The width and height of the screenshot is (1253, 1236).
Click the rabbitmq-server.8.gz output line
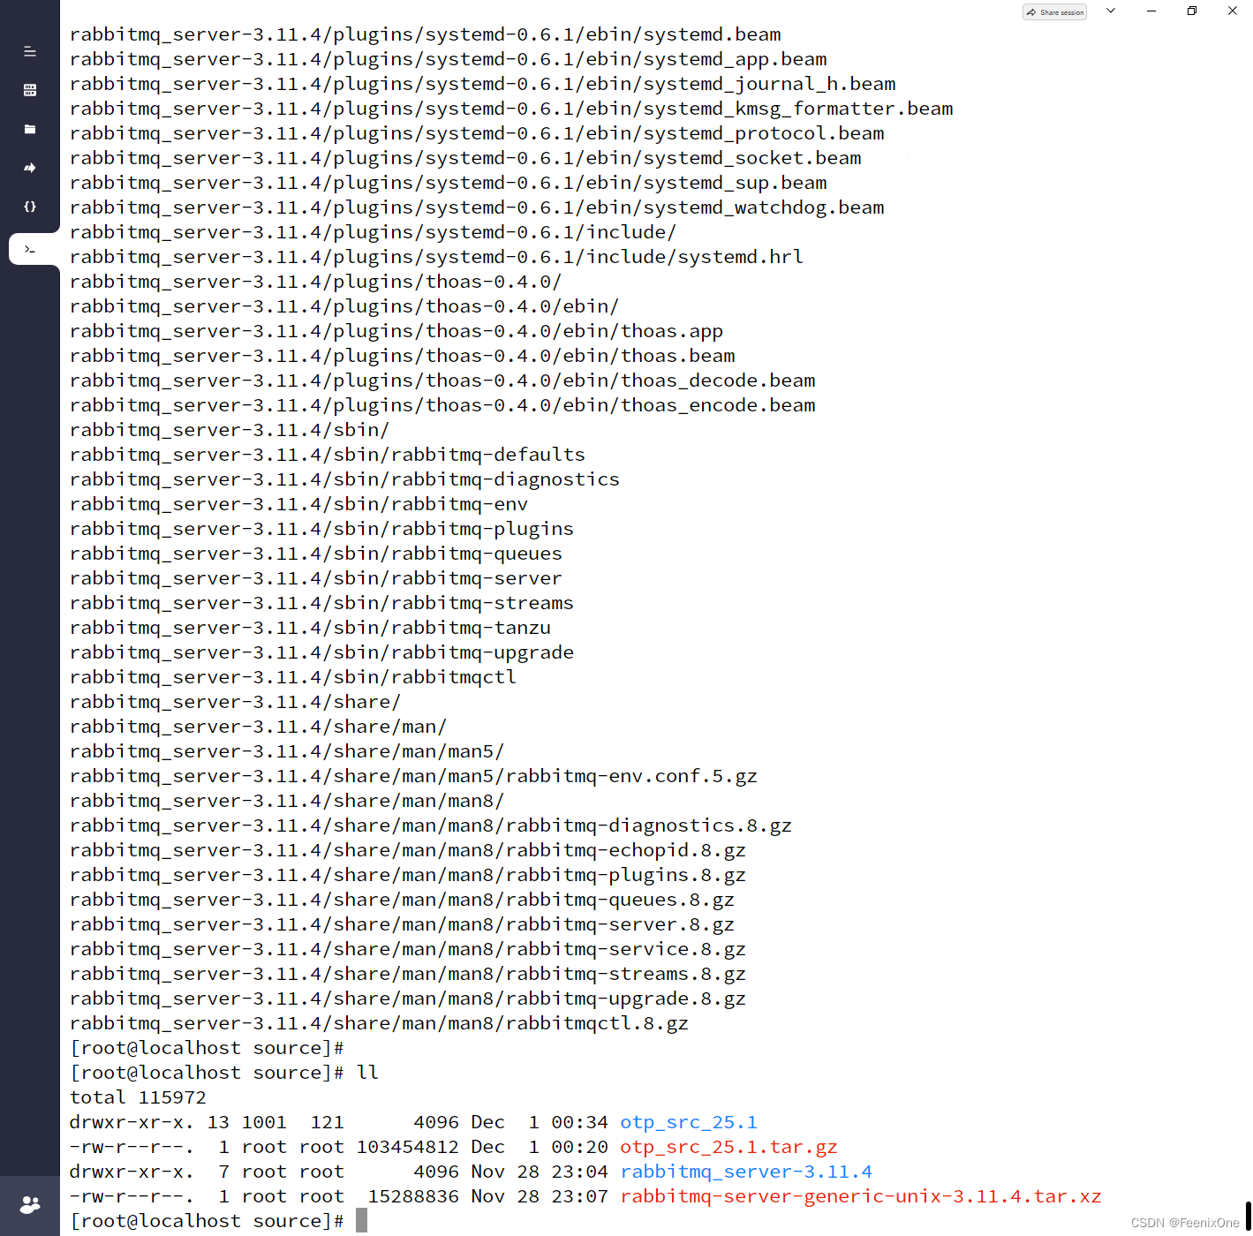[402, 924]
